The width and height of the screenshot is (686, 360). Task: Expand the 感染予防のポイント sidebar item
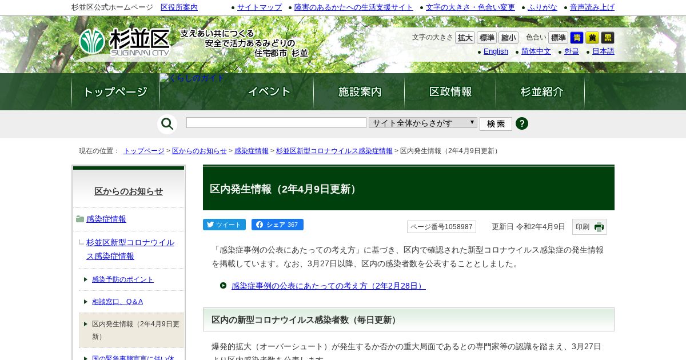pyautogui.click(x=123, y=279)
